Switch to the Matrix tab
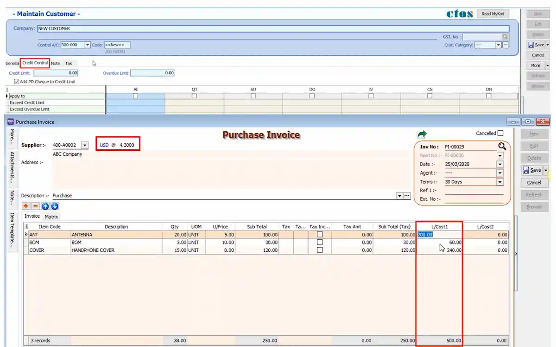Image resolution: width=556 pixels, height=347 pixels. point(51,217)
